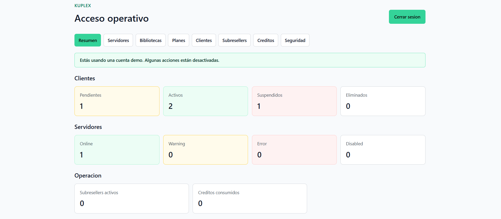The height and width of the screenshot is (219, 501).
Task: Select the Activos clients card
Action: coord(206,101)
